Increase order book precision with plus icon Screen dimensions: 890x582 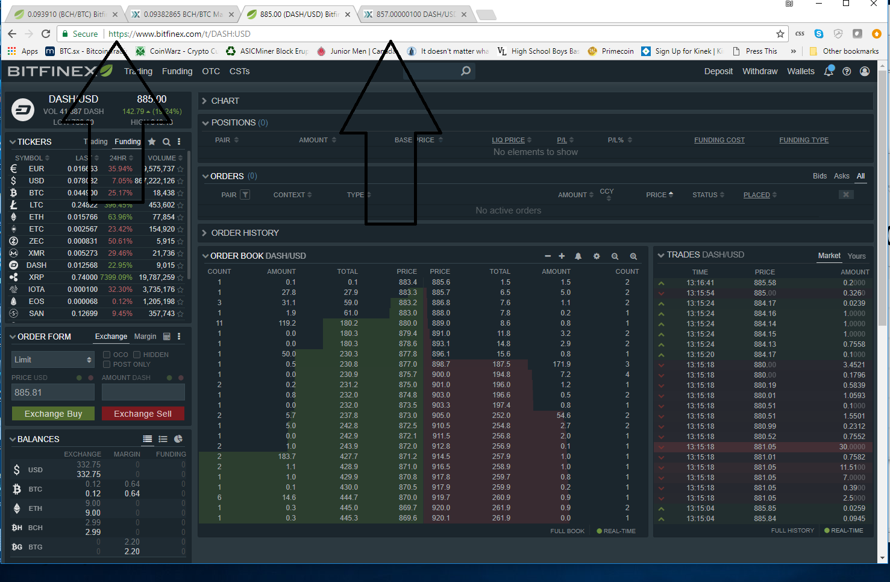click(562, 256)
